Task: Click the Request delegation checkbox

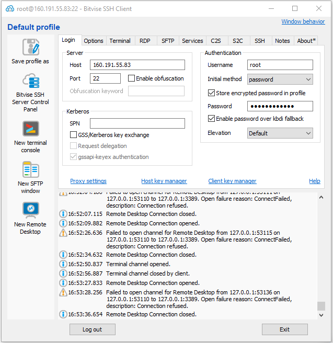Action: pyautogui.click(x=73, y=146)
